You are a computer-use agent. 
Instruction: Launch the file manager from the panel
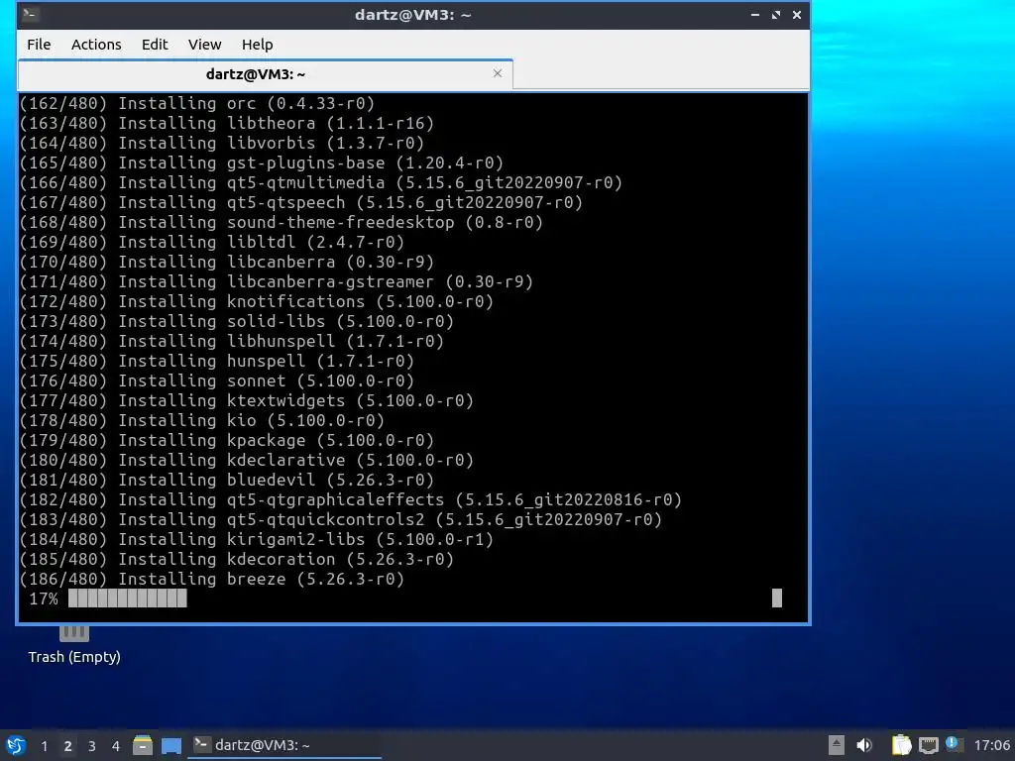143,745
